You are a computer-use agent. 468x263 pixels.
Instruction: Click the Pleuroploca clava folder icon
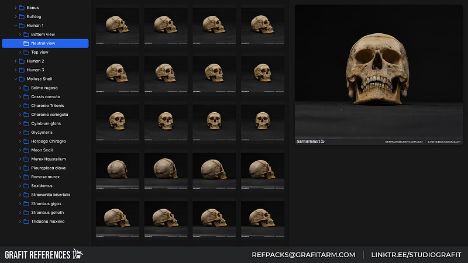26,168
